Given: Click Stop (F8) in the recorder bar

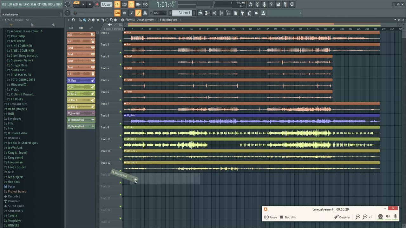Looking at the screenshot, I should pos(288,217).
